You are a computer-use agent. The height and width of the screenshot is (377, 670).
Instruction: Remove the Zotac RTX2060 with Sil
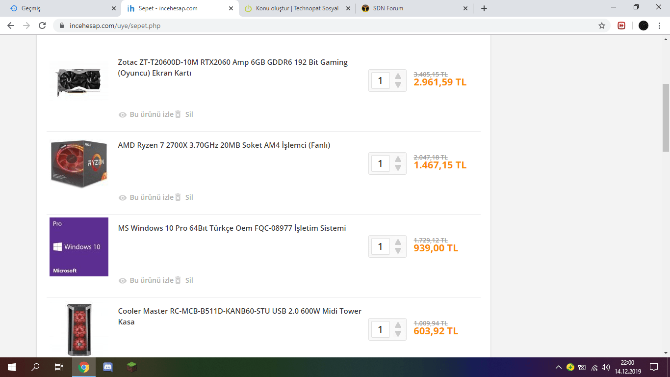(x=184, y=114)
